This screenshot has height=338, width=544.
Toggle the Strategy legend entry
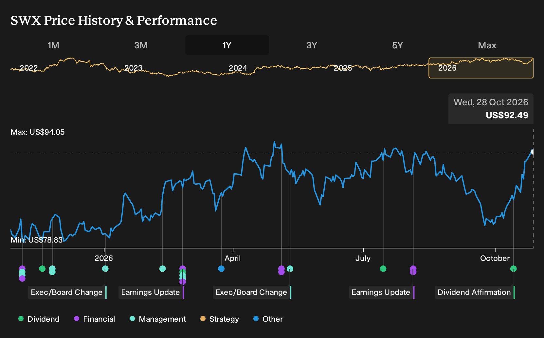coord(220,319)
